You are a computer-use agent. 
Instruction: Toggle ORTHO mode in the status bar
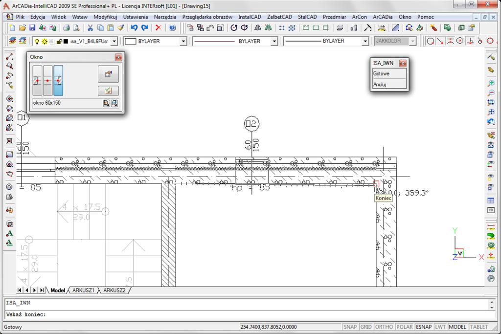coord(384,327)
